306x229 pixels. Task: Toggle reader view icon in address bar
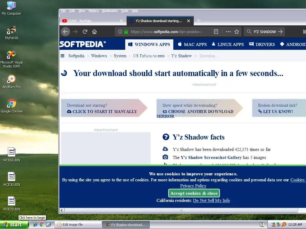(216, 32)
